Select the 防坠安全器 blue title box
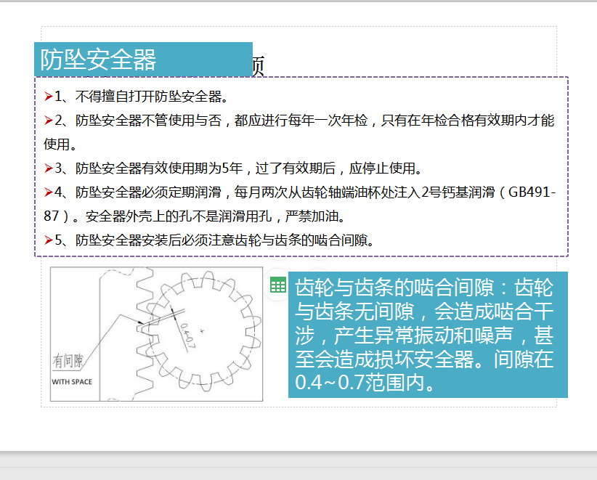The image size is (597, 480). tap(143, 60)
